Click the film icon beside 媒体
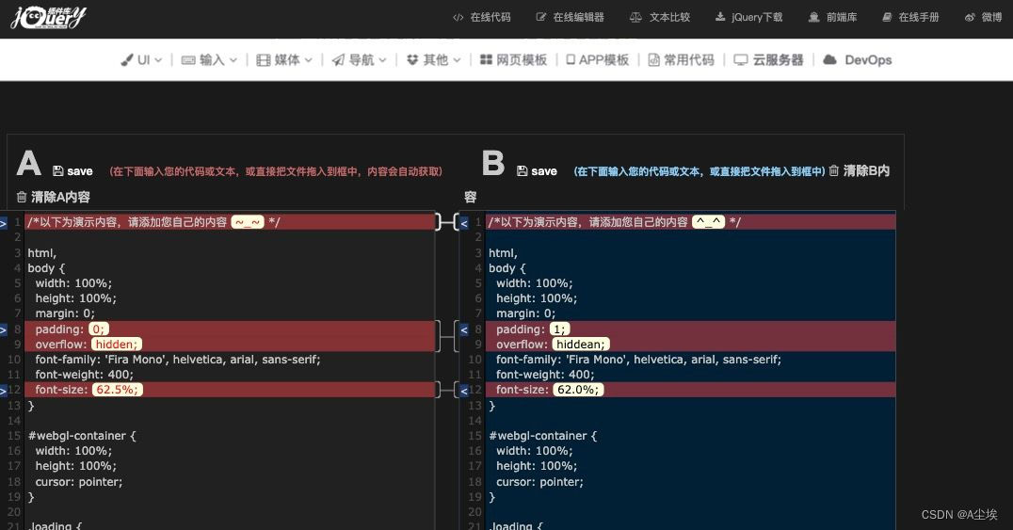 (x=263, y=60)
